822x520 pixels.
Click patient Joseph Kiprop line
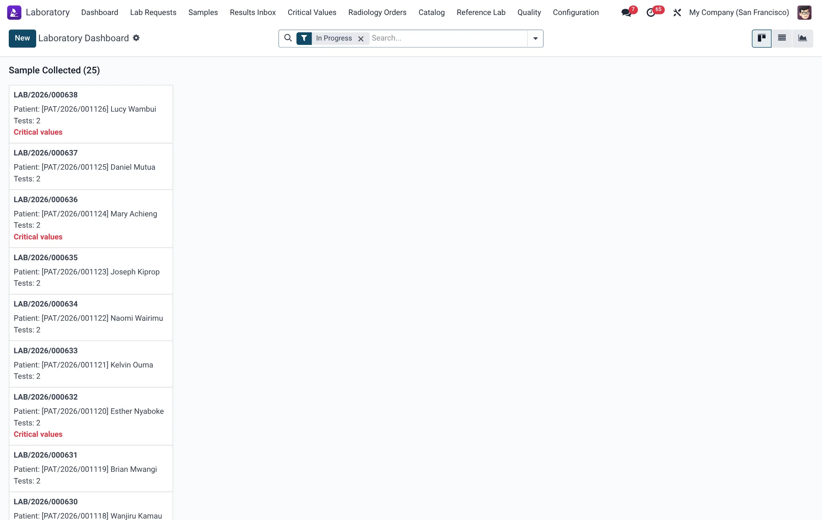tap(87, 272)
